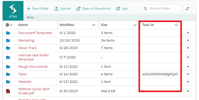Click the 7 items size cell
The width and height of the screenshot is (199, 100).
107,48
